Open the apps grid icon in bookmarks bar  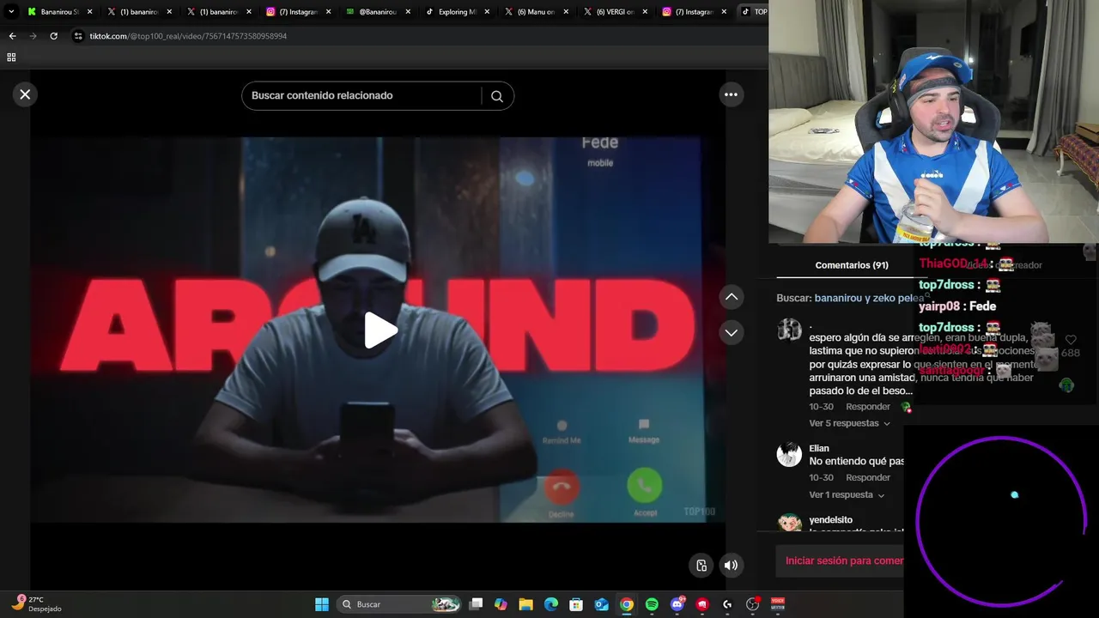coord(11,58)
